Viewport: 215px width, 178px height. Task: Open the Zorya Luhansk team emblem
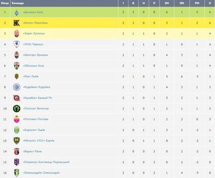click(x=17, y=34)
